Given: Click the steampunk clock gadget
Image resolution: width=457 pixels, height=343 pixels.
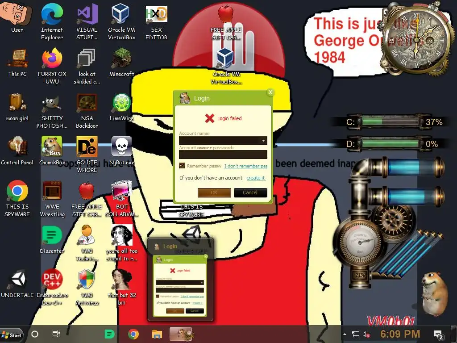Looking at the screenshot, I should click(417, 39).
